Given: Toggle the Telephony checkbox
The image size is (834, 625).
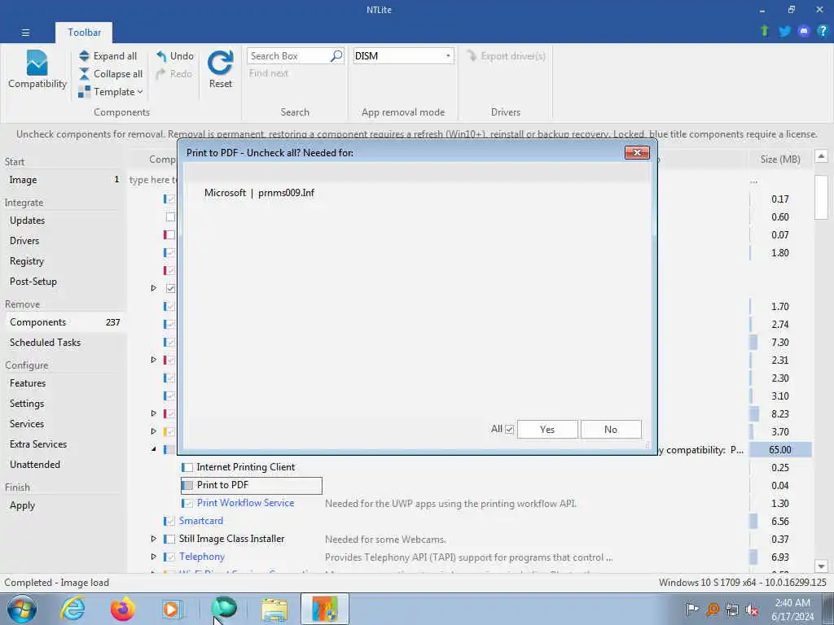Looking at the screenshot, I should point(169,557).
